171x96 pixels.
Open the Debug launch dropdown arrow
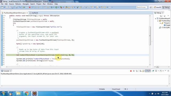point(54,7)
